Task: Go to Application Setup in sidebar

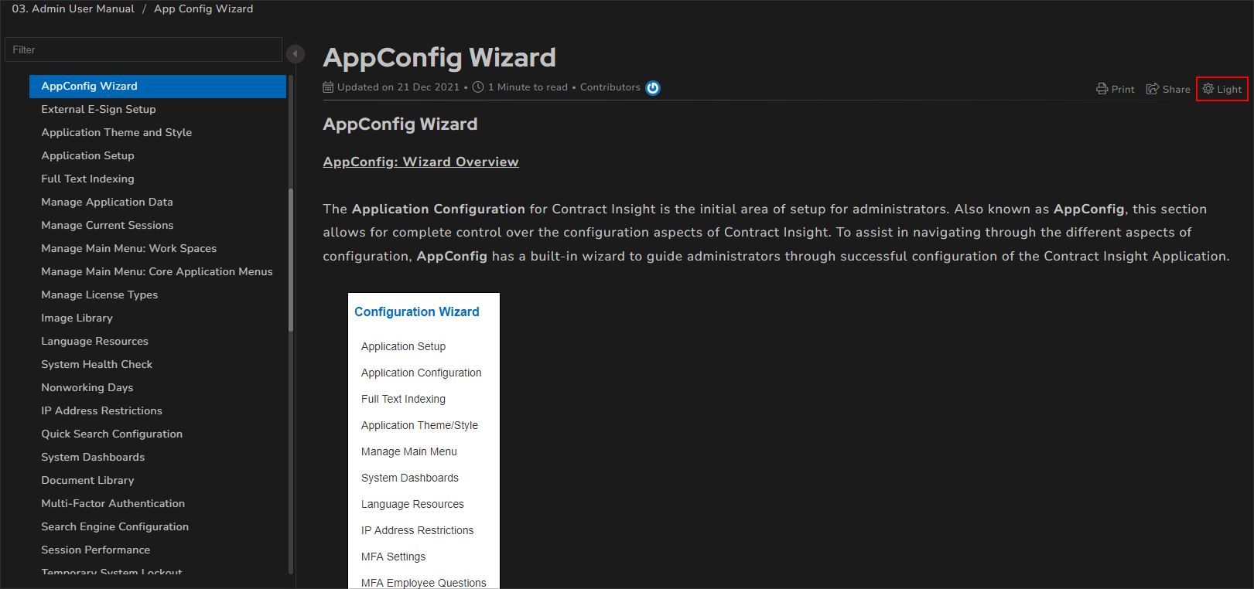Action: pyautogui.click(x=87, y=155)
